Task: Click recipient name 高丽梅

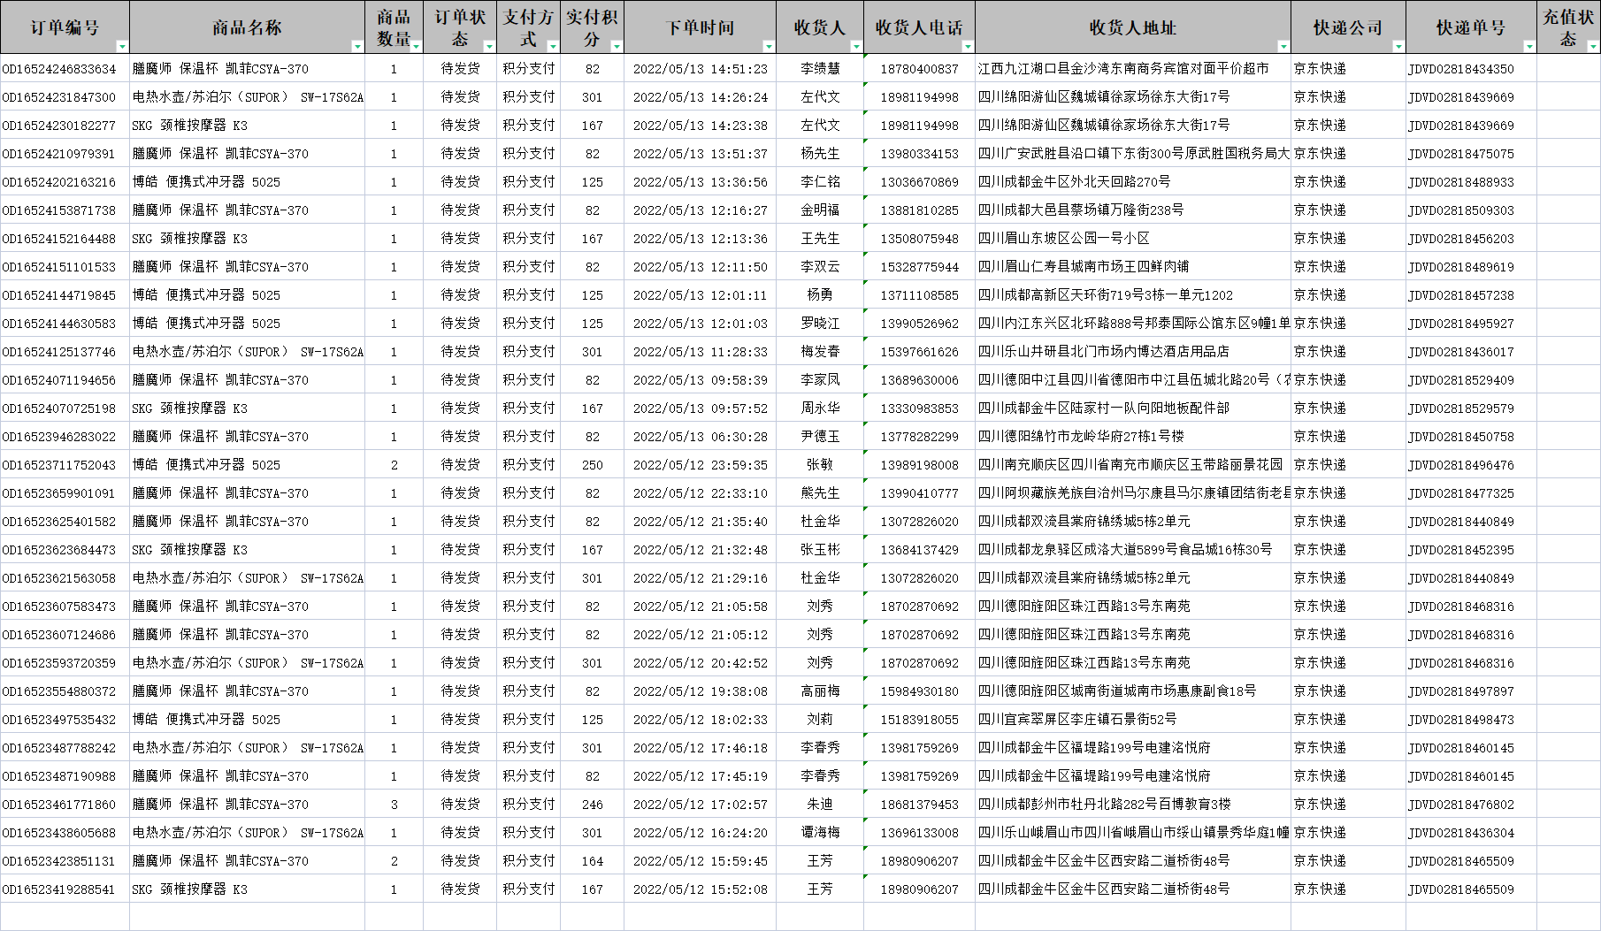Action: pyautogui.click(x=820, y=691)
